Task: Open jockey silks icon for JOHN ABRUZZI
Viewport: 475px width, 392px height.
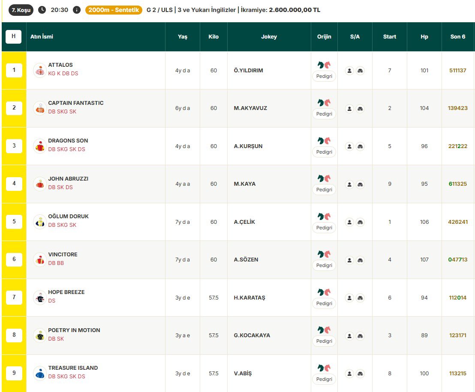Action: 40,184
